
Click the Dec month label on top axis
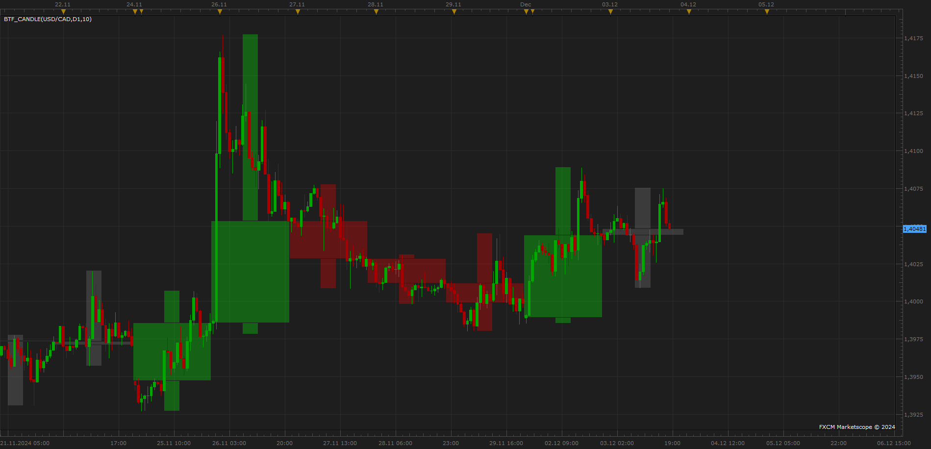coord(526,4)
